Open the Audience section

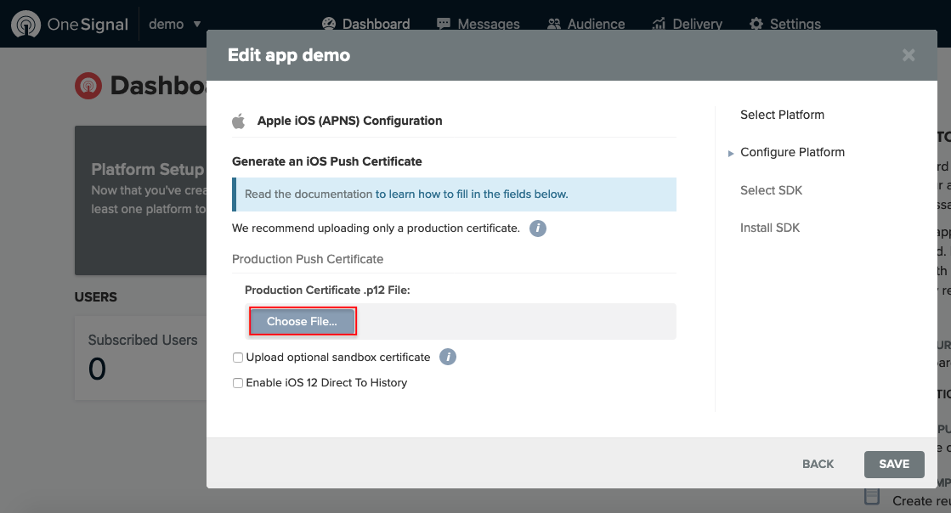(x=586, y=25)
